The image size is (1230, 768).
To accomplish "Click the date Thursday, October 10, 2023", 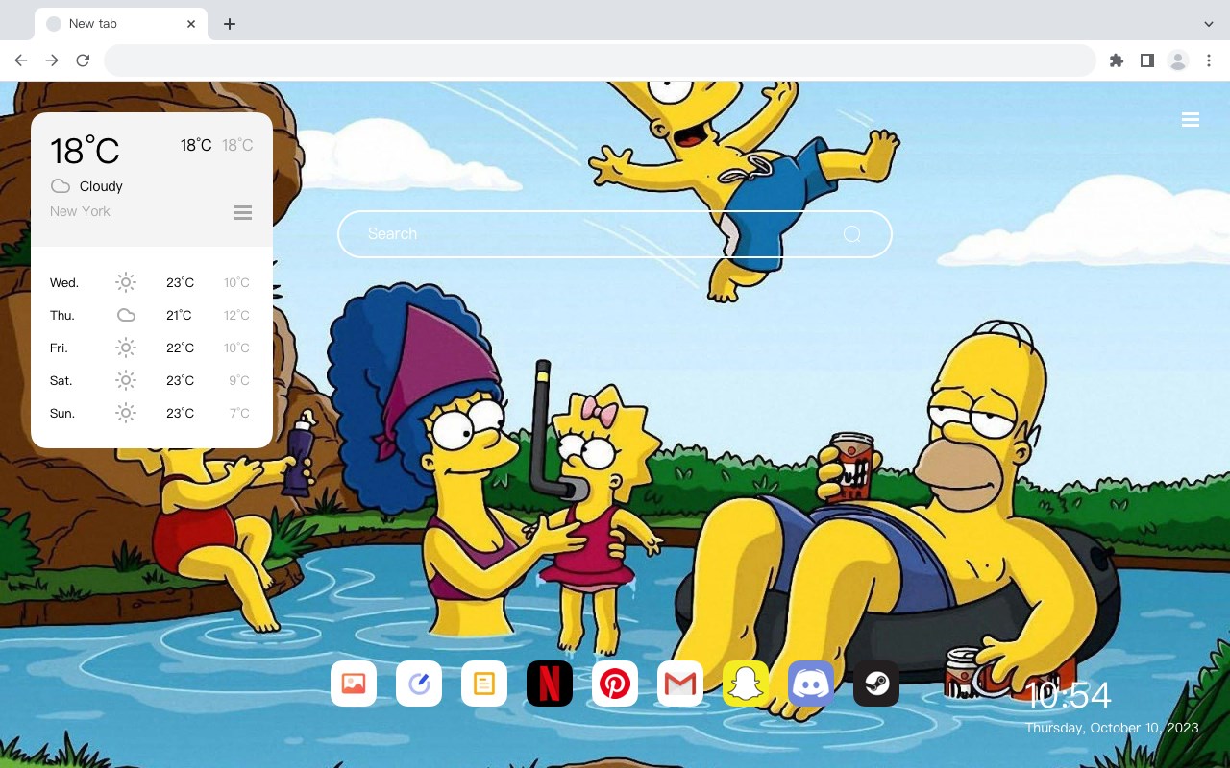I will 1112,728.
